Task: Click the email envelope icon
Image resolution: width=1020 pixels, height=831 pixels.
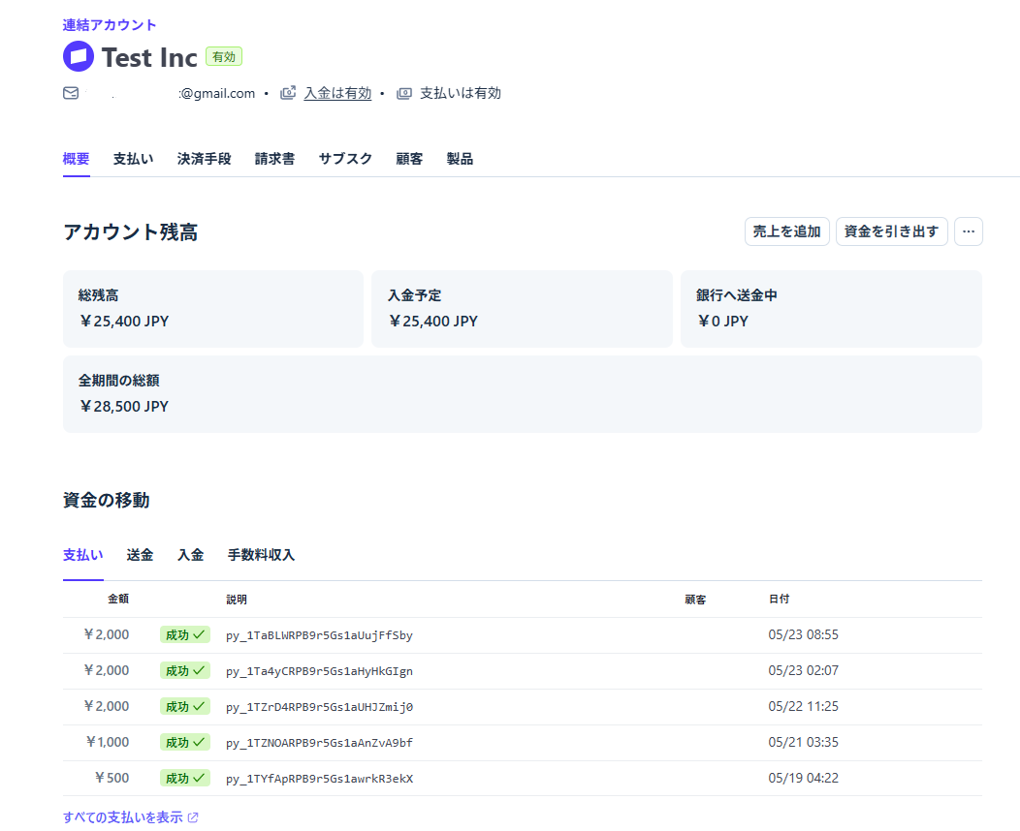Action: click(71, 93)
